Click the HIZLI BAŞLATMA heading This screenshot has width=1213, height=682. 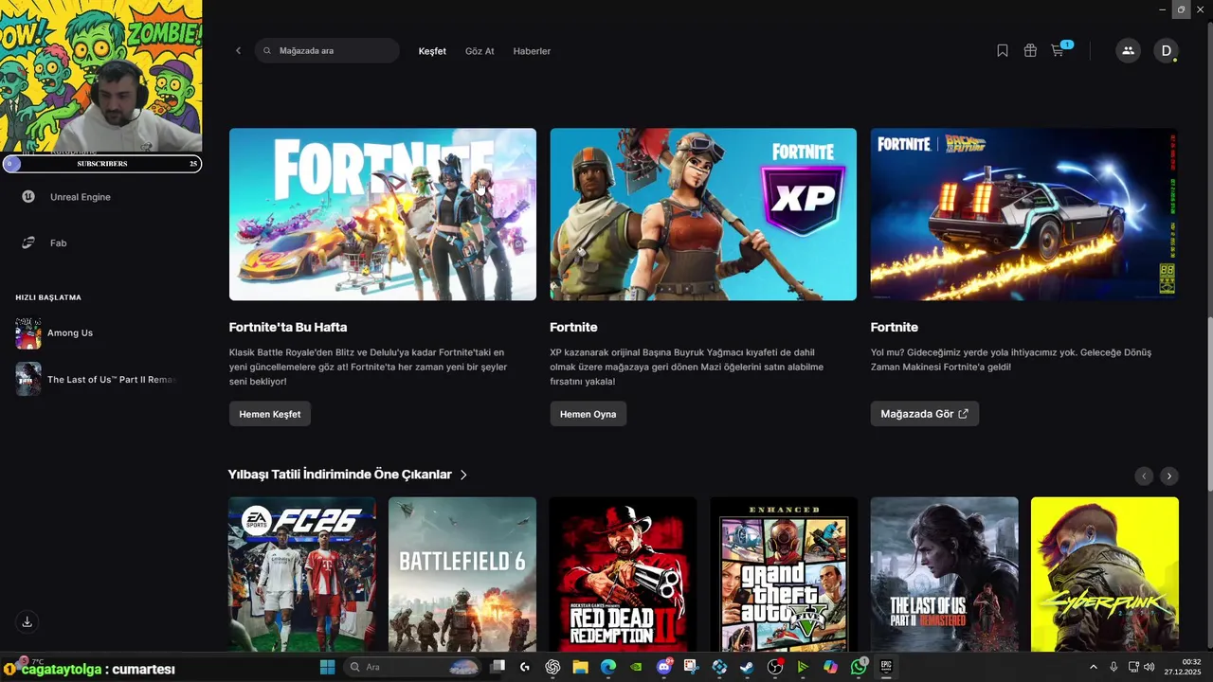pos(48,297)
